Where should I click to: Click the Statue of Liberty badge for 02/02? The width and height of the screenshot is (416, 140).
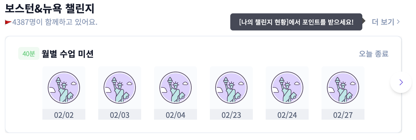(64, 88)
